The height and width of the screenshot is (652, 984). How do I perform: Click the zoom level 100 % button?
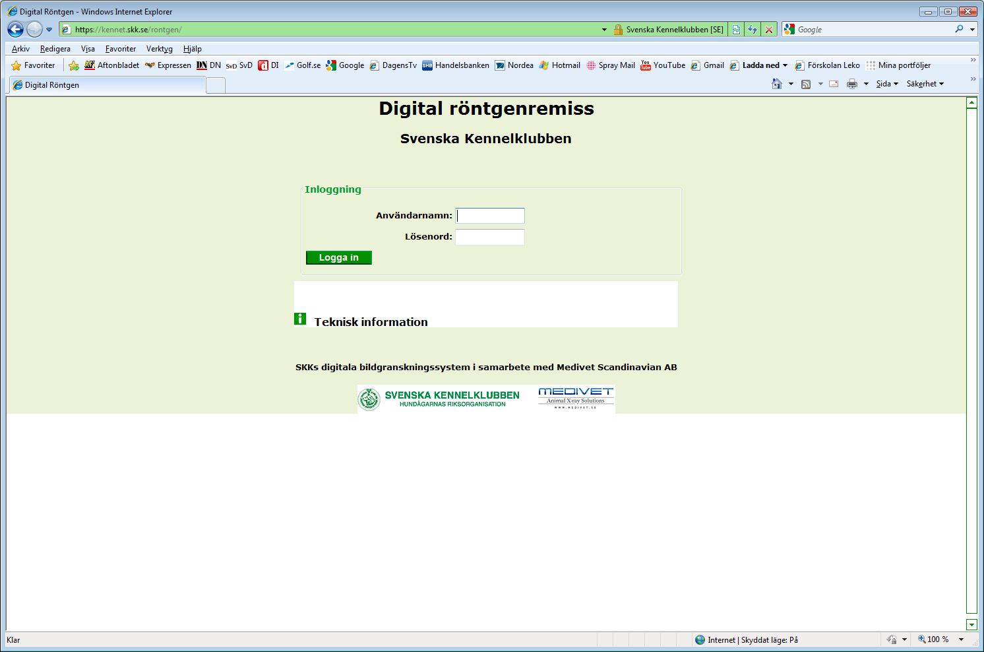coord(933,639)
